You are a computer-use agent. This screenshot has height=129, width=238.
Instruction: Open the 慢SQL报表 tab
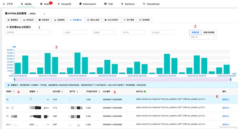93,20
